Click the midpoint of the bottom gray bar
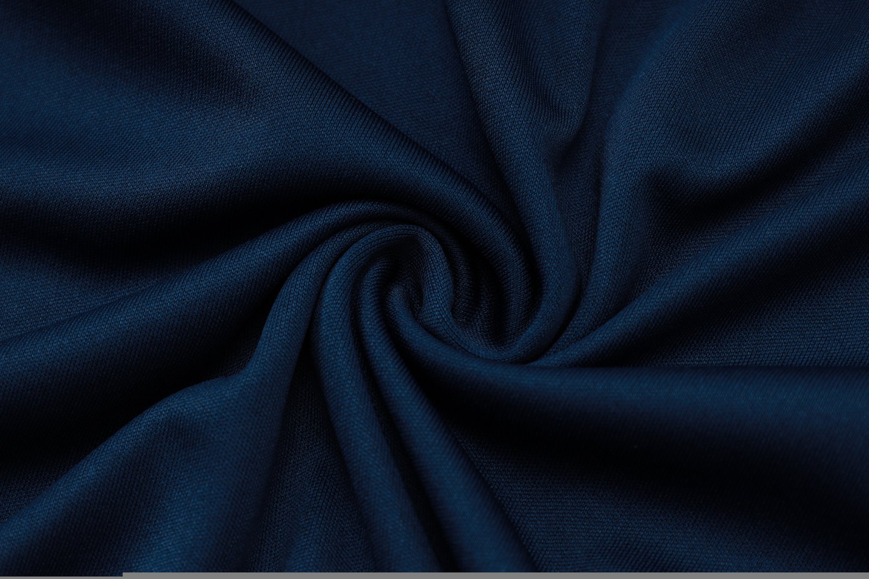 [495, 575]
